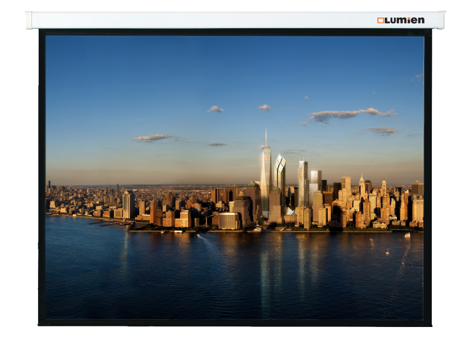Click the long cloud on the left side

pos(153,137)
